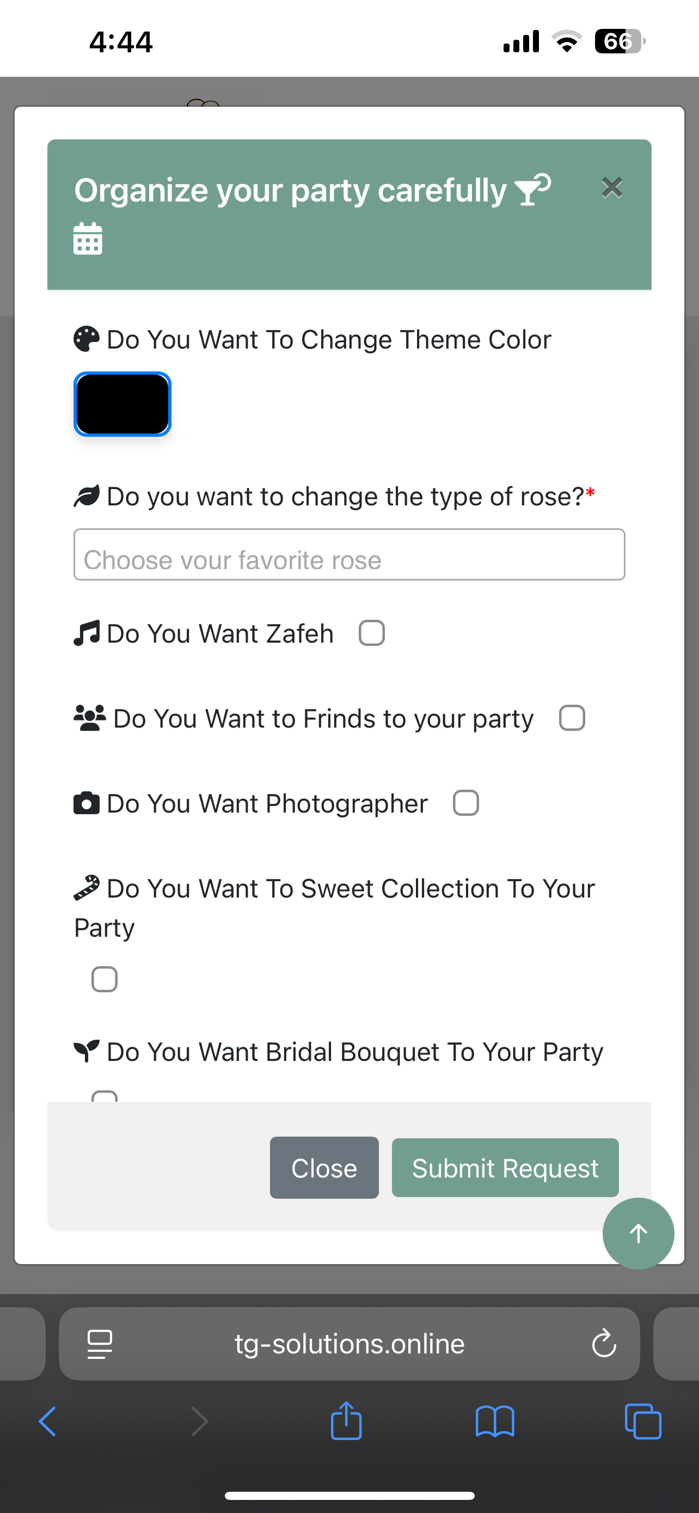Open Safari bookmarks book icon
Image resolution: width=699 pixels, height=1513 pixels.
495,1422
